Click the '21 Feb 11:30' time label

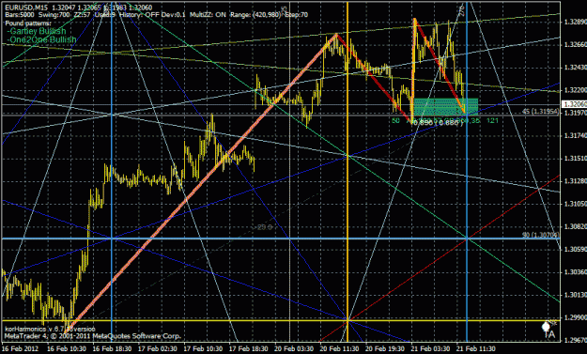coord(476,348)
